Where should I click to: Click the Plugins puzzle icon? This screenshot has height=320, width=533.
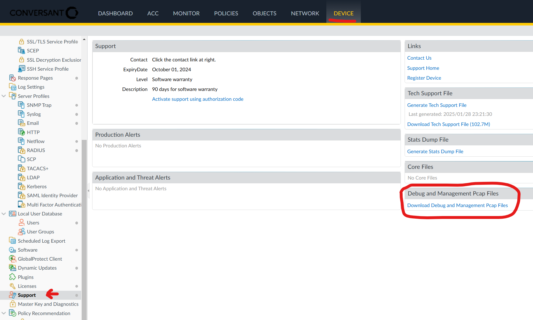click(12, 277)
